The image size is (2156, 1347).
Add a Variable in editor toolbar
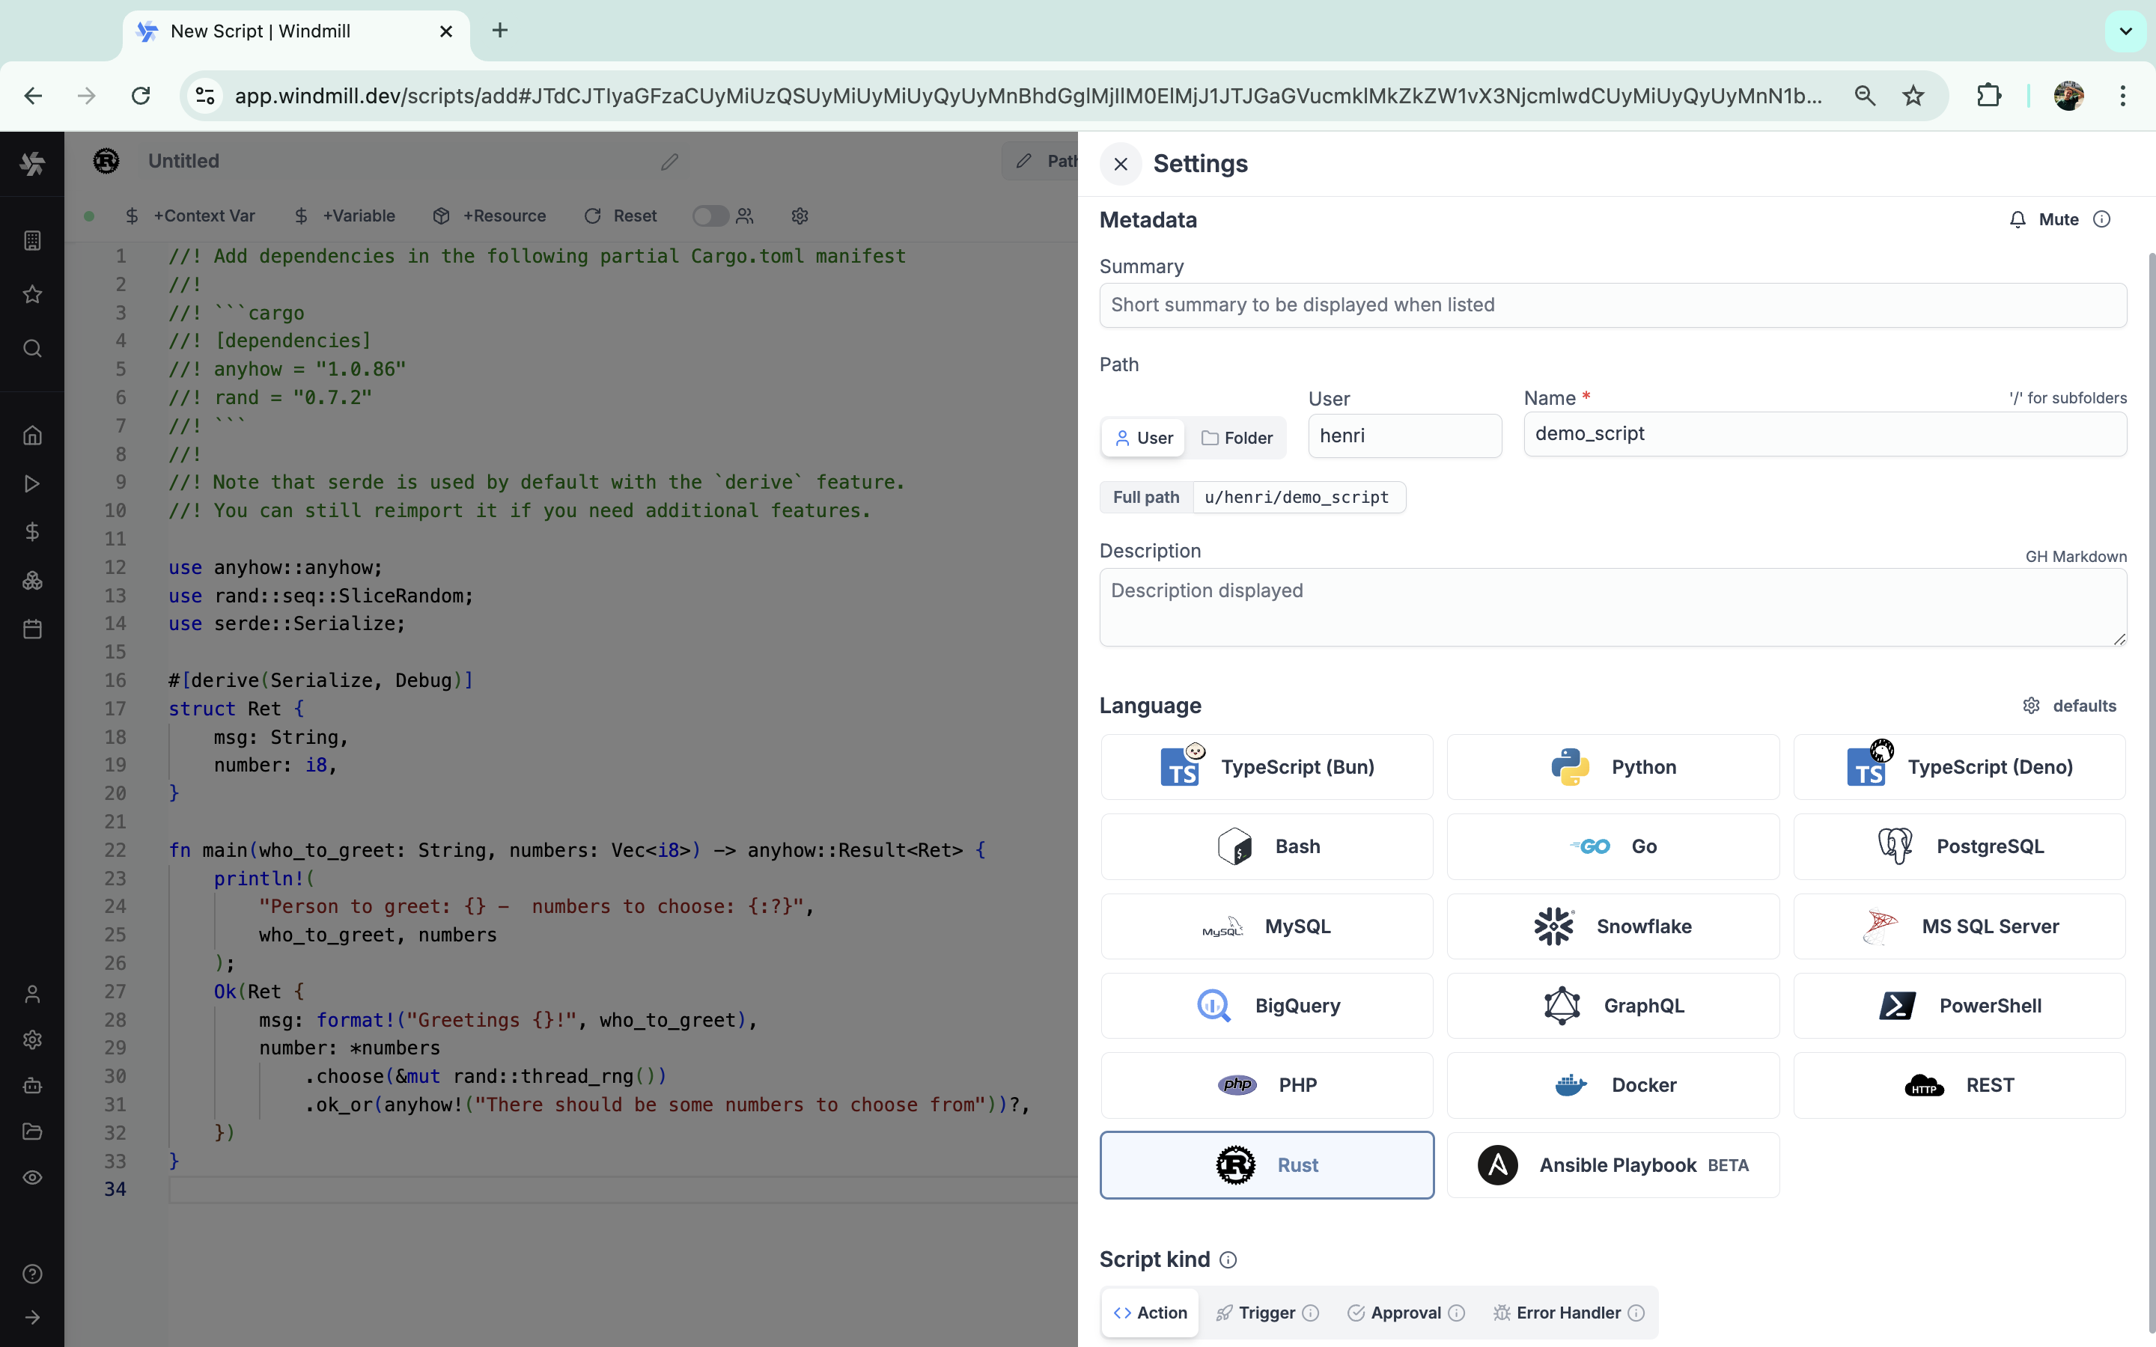(345, 216)
